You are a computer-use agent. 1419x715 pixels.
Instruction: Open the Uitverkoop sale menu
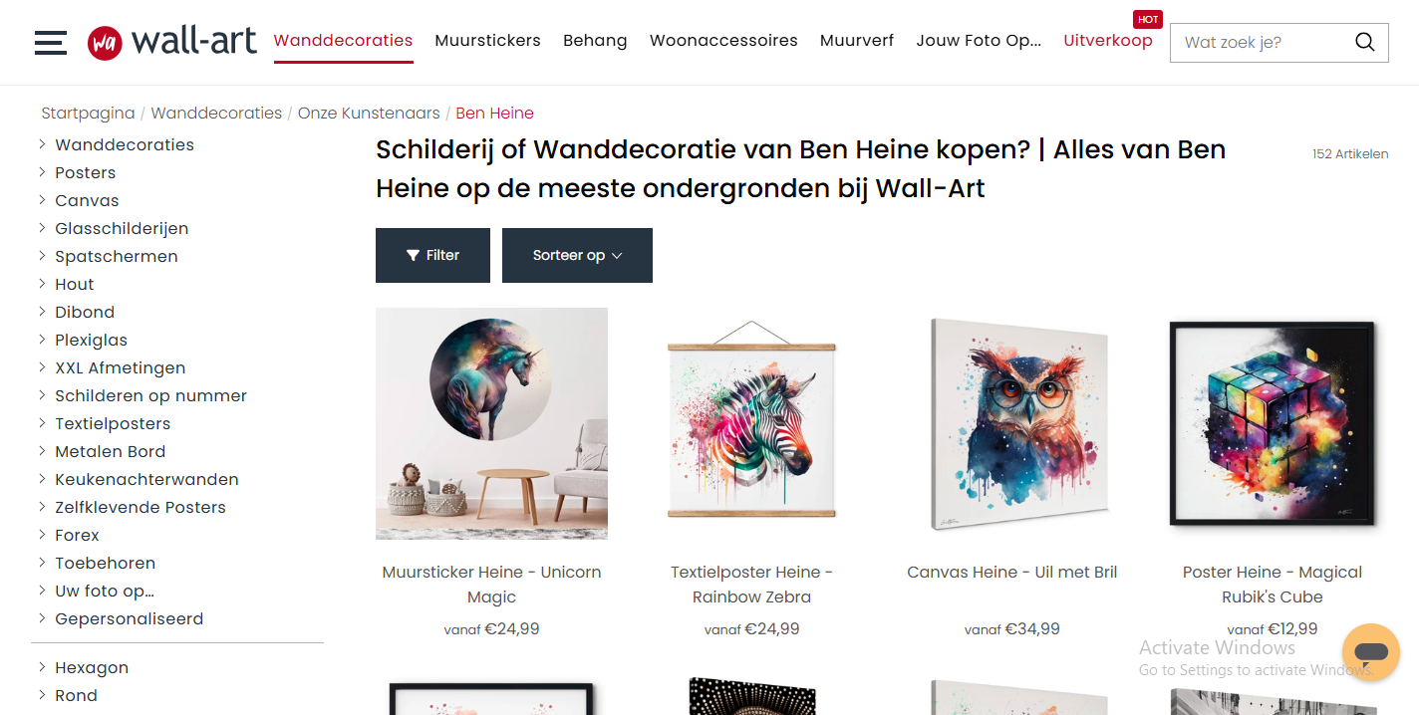1108,41
